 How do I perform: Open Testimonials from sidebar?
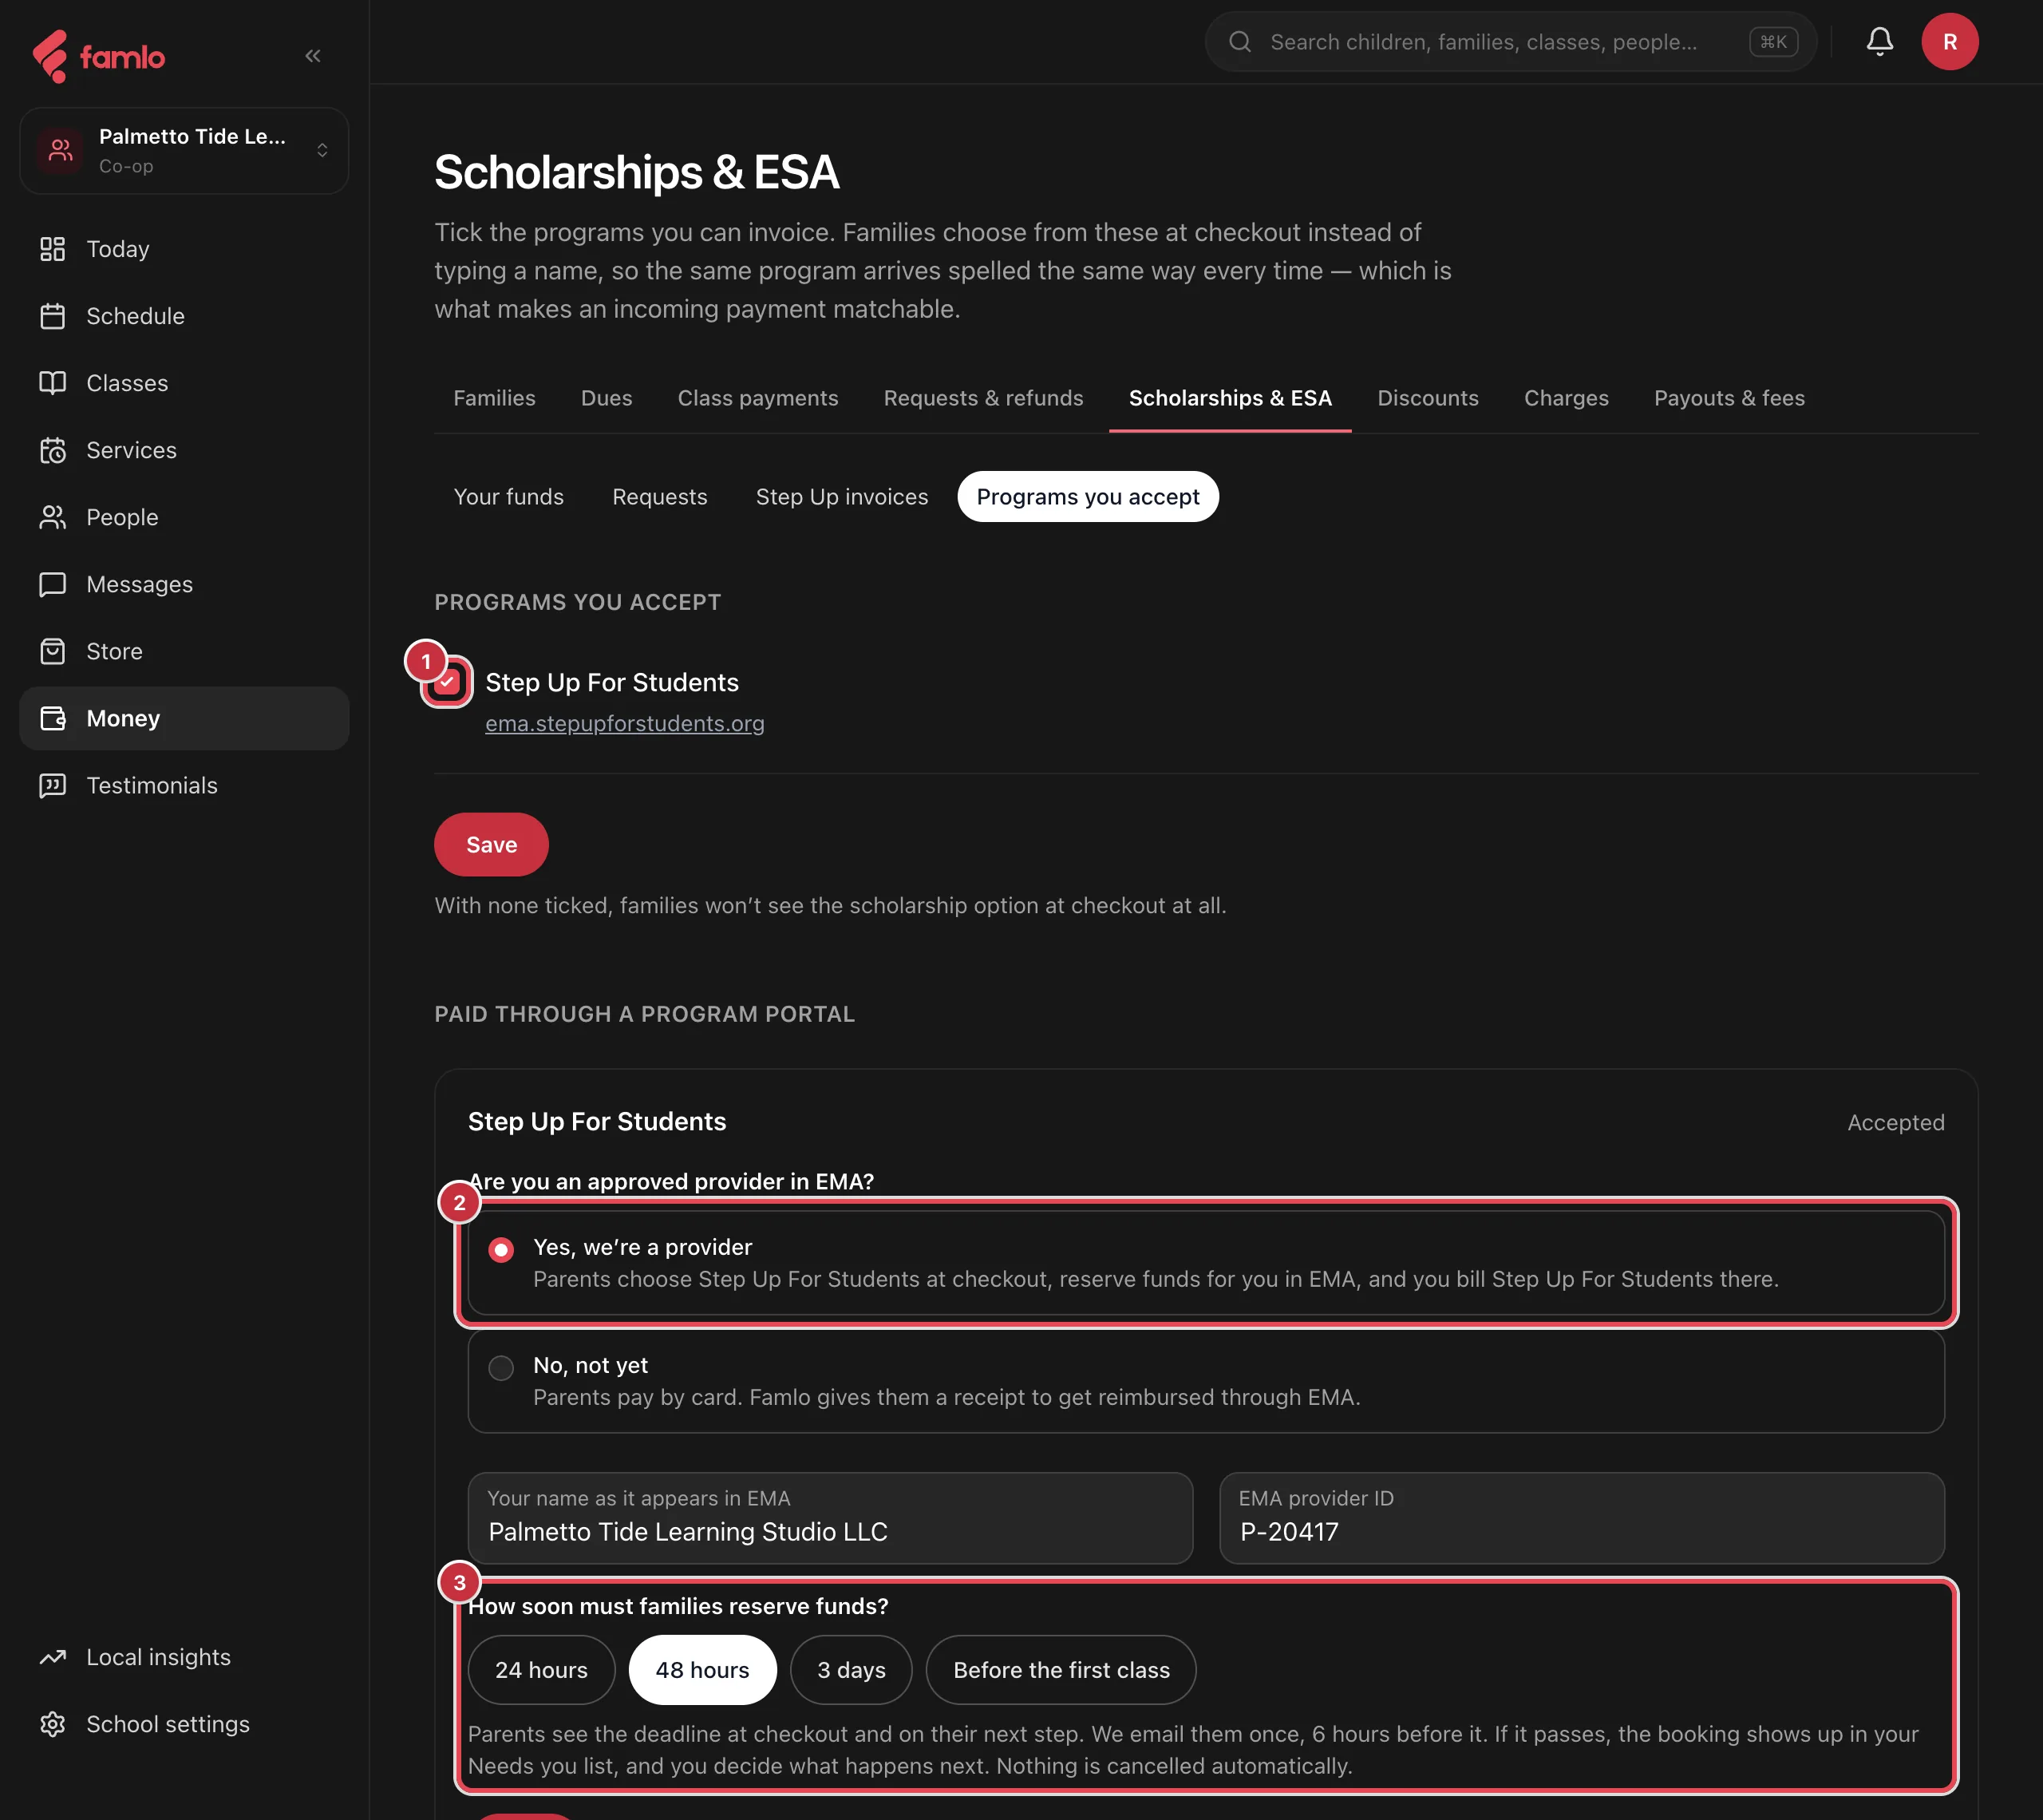pos(184,785)
